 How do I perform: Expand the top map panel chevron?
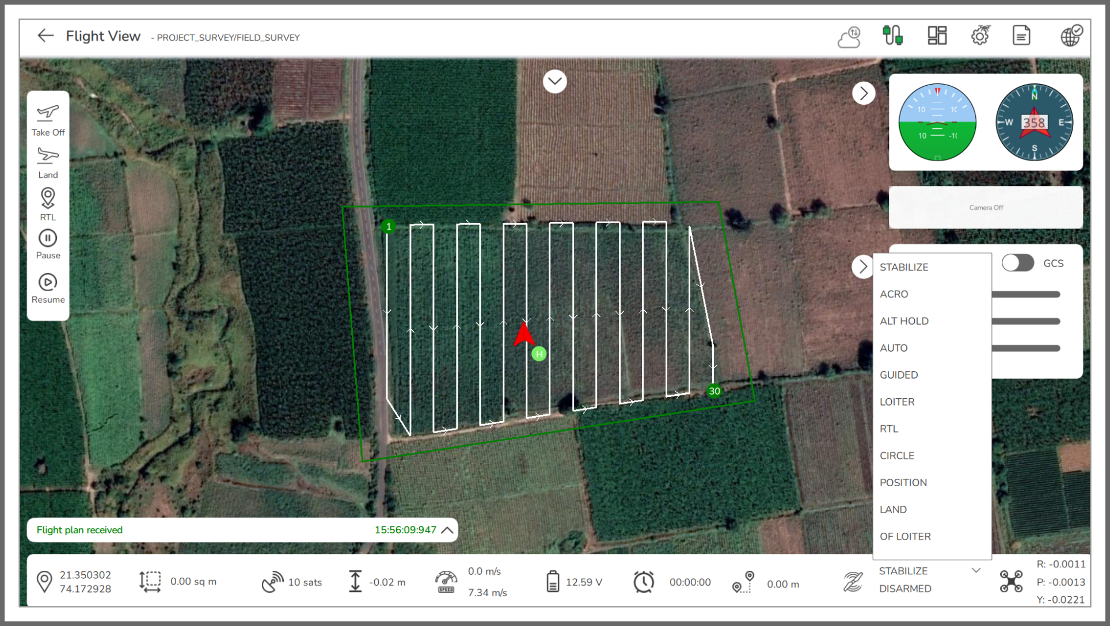click(554, 81)
